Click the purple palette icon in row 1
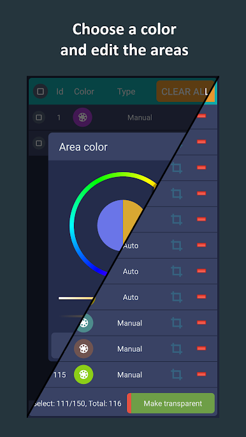This screenshot has width=246, height=437. point(83,117)
